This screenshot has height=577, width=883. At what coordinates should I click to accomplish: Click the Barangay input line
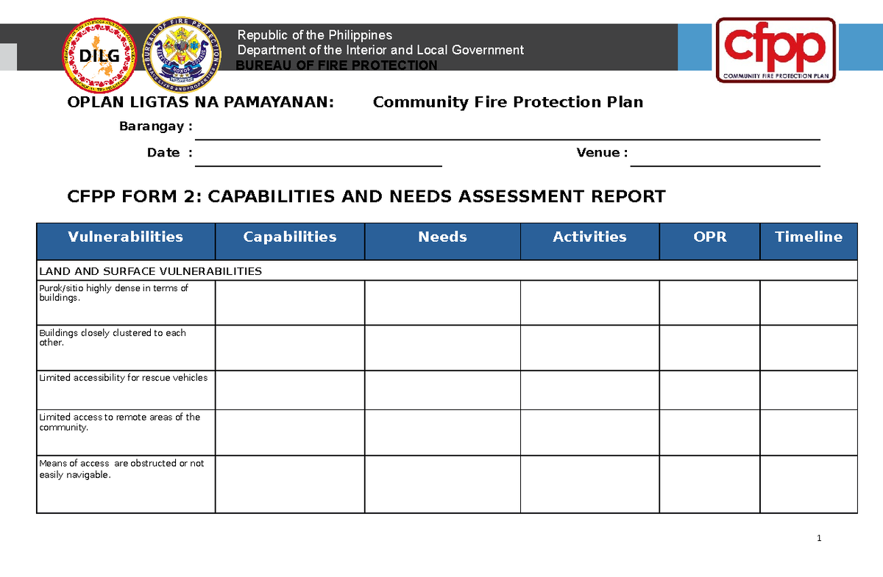(508, 137)
